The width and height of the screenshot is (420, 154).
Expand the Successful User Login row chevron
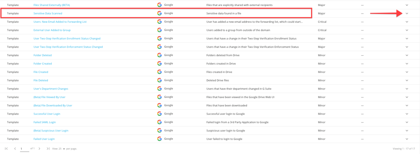pyautogui.click(x=407, y=114)
